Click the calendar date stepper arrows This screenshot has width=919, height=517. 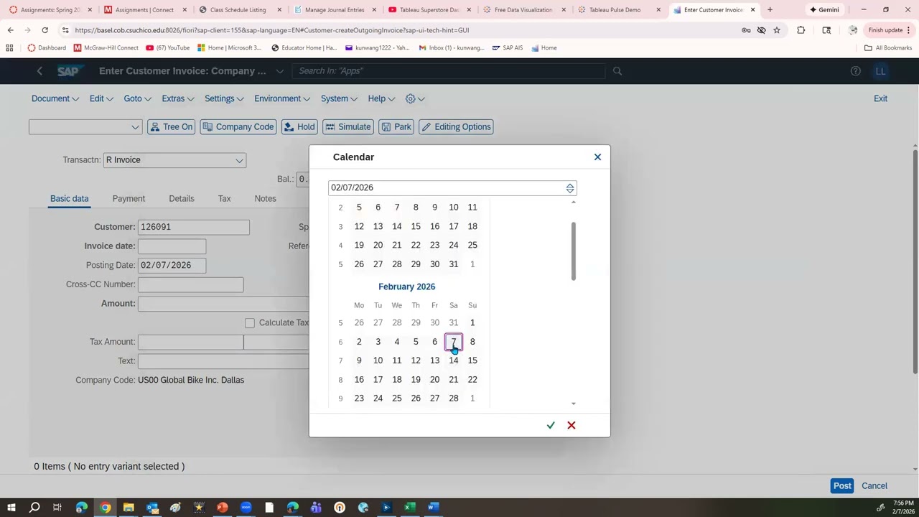point(570,188)
